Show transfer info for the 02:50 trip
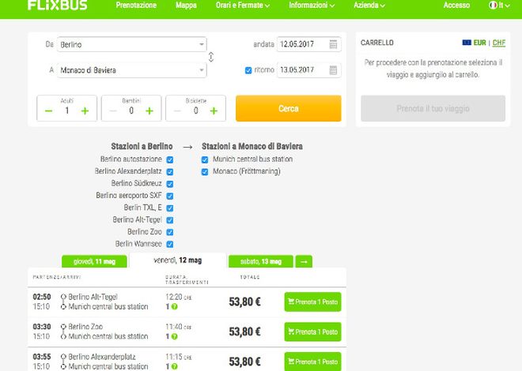Viewport: 522px width, 371px height. tap(175, 306)
